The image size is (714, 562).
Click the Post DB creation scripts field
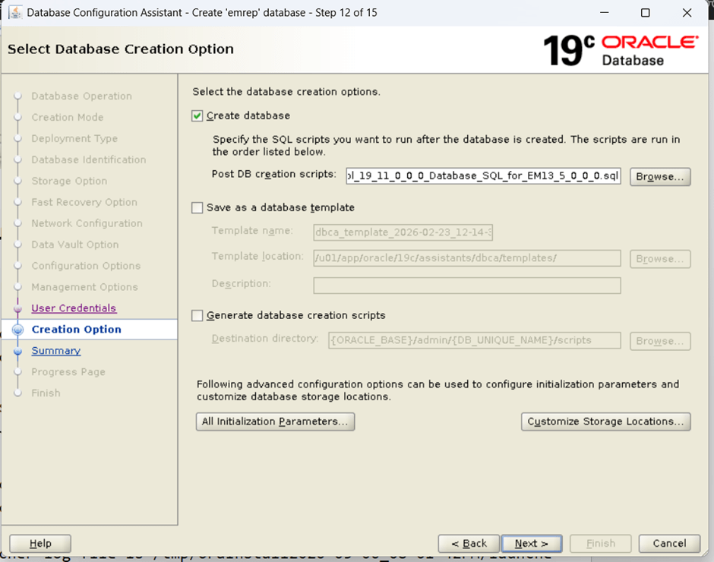(x=482, y=176)
